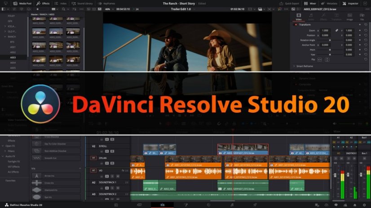The width and height of the screenshot is (371, 208).
Task: Toggle the Inspector panel
Action: [x=350, y=3]
